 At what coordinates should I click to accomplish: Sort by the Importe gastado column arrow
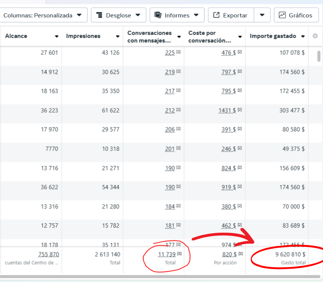[303, 36]
